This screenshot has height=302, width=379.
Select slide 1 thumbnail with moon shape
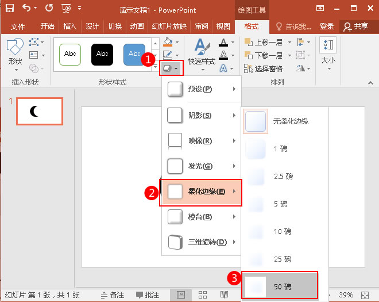coord(40,111)
